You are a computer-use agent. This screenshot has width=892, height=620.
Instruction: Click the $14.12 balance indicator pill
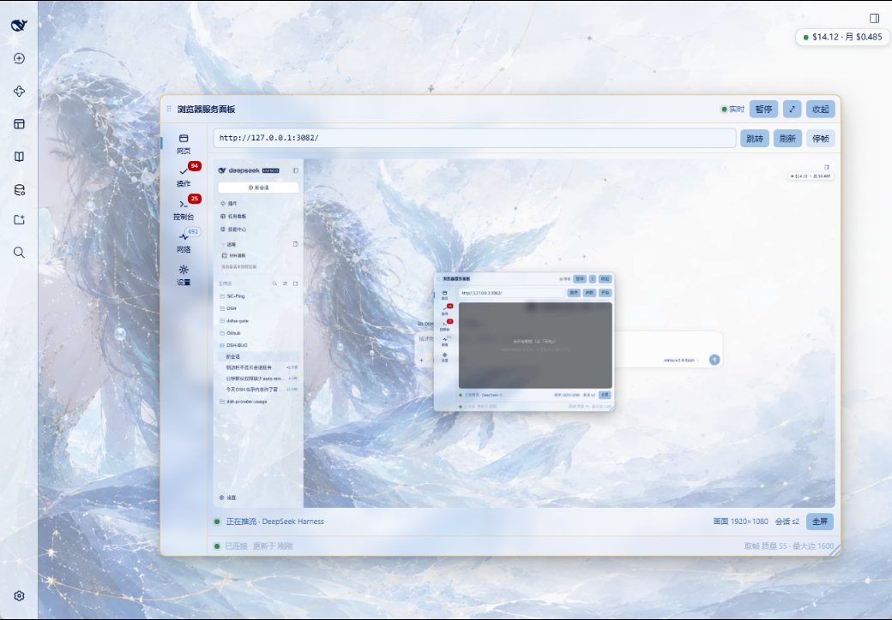pos(842,37)
